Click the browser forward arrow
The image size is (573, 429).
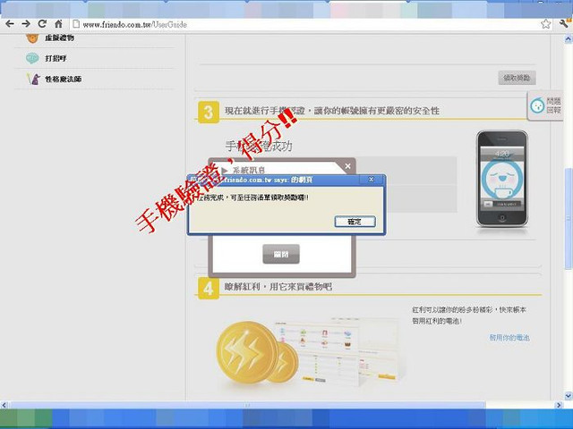26,24
